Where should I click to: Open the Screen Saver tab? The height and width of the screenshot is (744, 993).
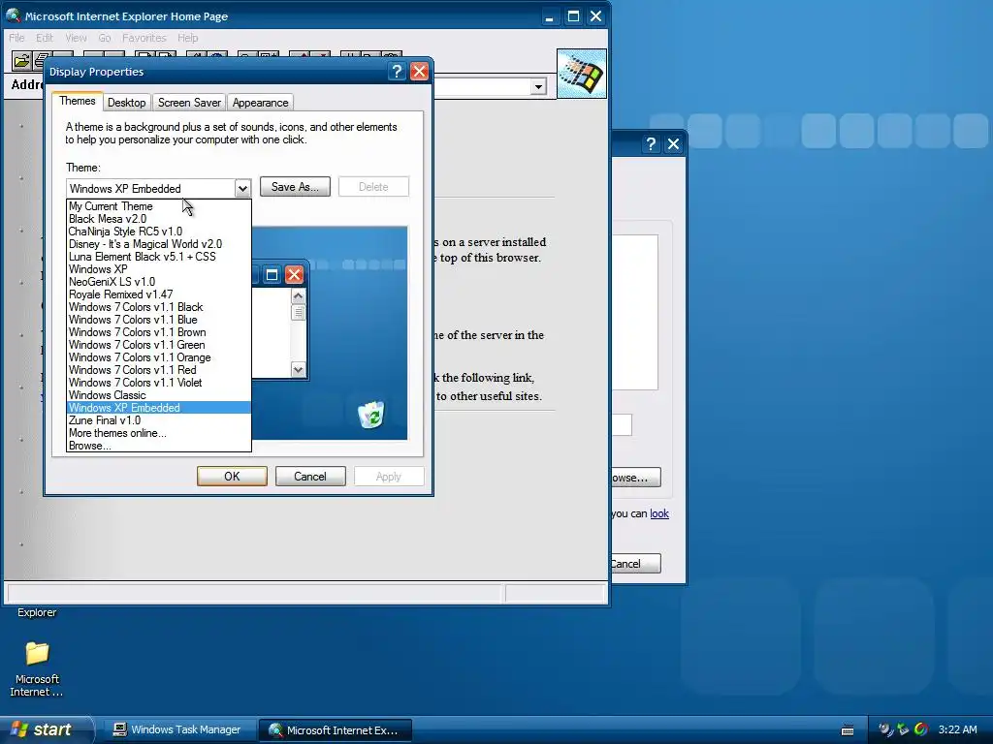189,103
